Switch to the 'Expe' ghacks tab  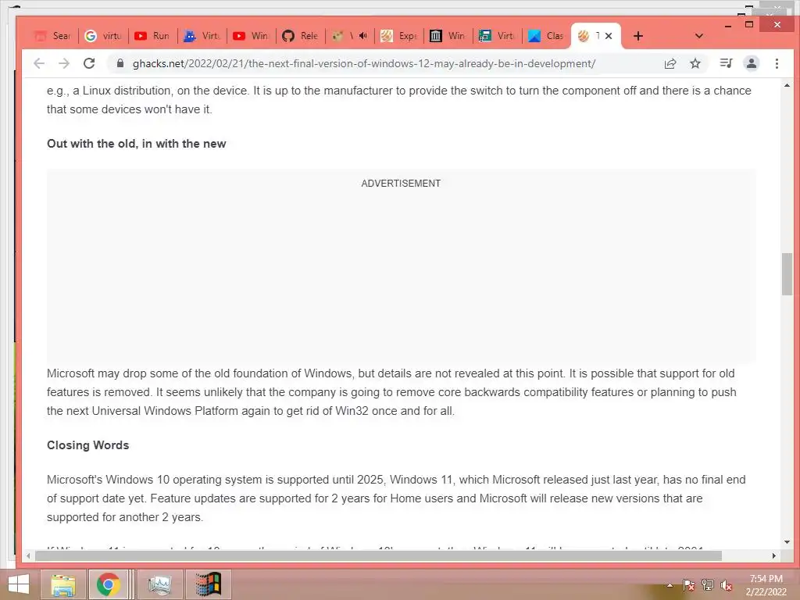pyautogui.click(x=399, y=36)
